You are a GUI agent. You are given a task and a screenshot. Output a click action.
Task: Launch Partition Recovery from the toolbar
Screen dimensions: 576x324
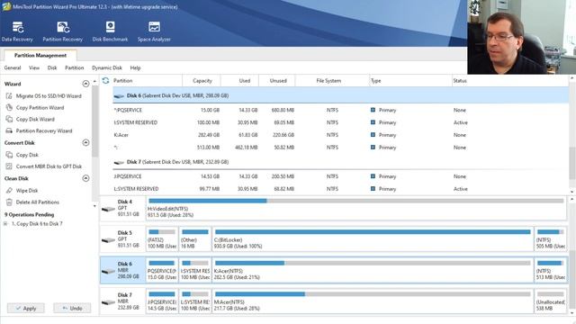[62, 31]
